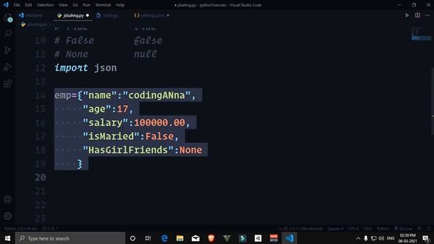Open File Explorer from the taskbar
Screen dimensions: 434x244
pyautogui.click(x=180, y=238)
